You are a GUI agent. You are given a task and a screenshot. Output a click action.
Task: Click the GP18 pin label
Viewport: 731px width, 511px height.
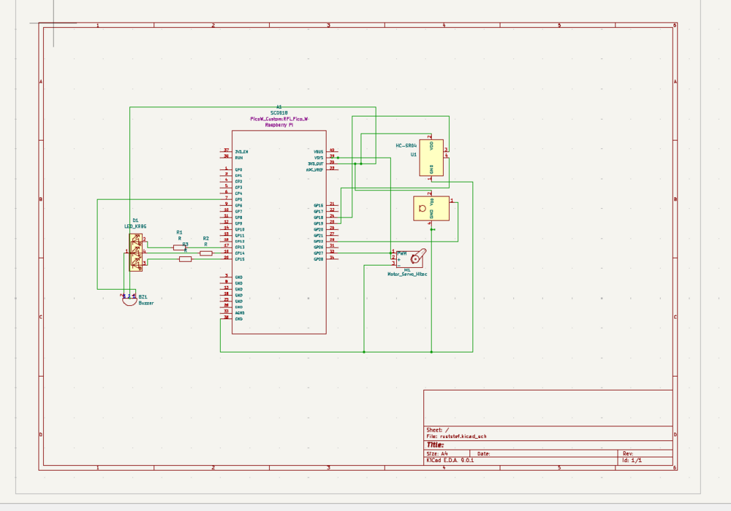pyautogui.click(x=319, y=218)
